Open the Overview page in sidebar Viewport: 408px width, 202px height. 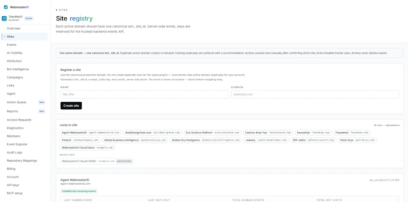point(14,28)
